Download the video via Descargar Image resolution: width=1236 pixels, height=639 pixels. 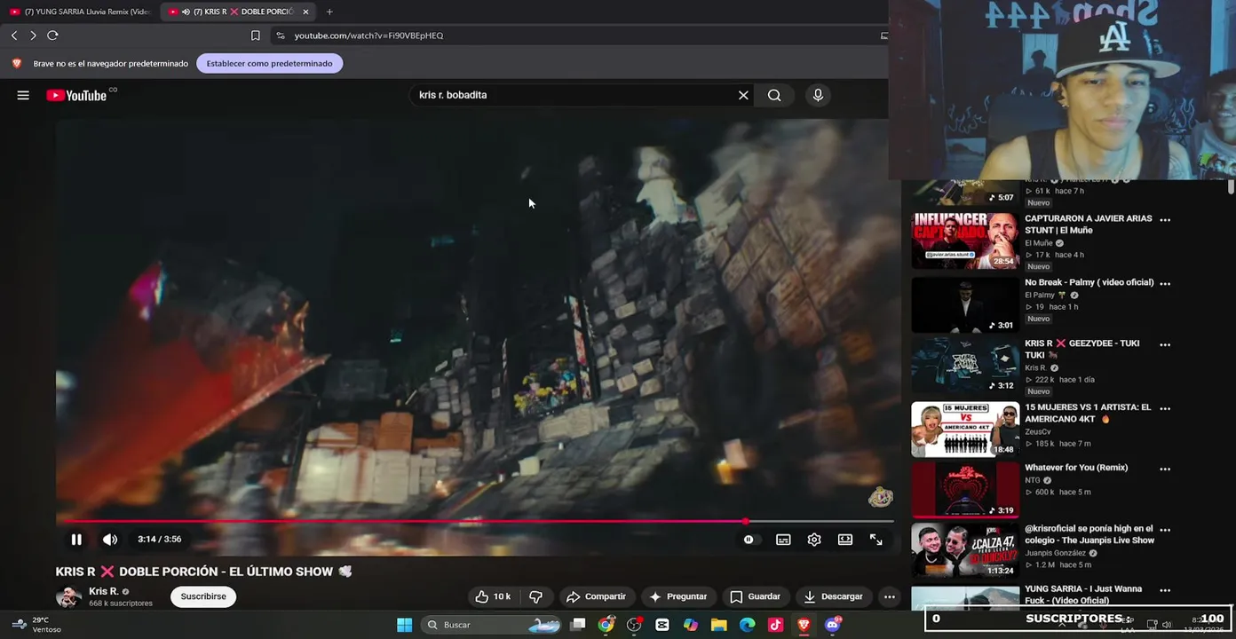[x=833, y=596]
